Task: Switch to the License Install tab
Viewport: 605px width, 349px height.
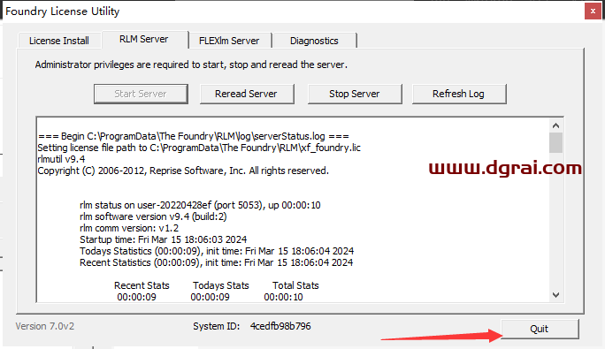Action: (x=59, y=41)
